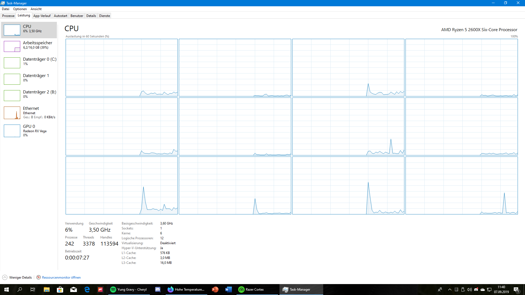The width and height of the screenshot is (525, 295).
Task: Click the Ressourcenmonitor öffnen link
Action: tap(61, 278)
